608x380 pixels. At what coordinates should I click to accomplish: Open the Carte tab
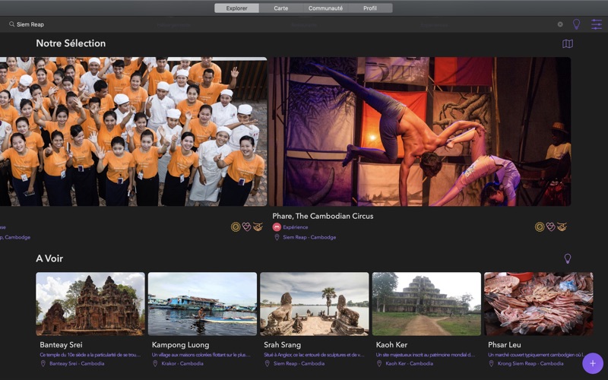(280, 8)
